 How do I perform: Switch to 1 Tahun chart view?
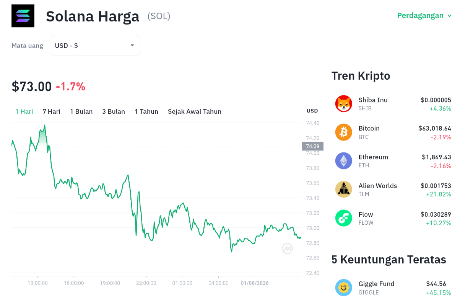coord(146,111)
